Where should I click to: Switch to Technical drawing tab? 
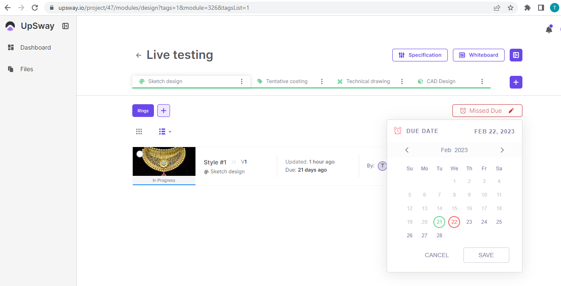coord(368,81)
